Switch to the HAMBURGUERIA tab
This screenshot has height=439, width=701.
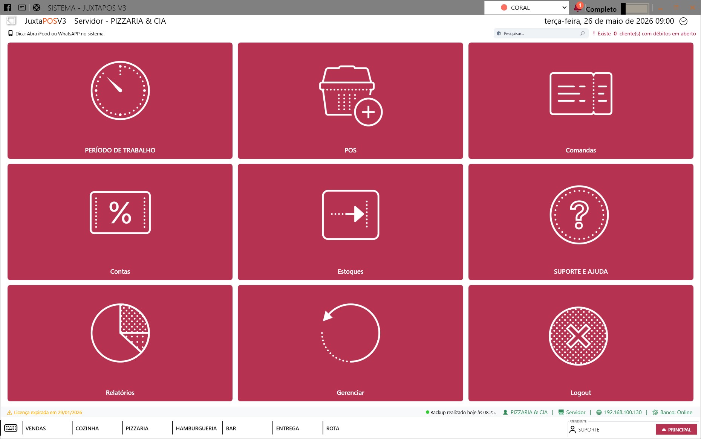click(197, 428)
